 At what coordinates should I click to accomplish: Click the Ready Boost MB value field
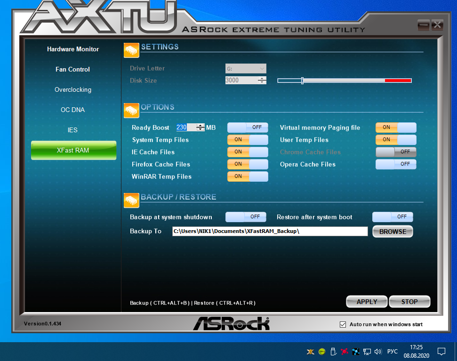click(x=186, y=128)
